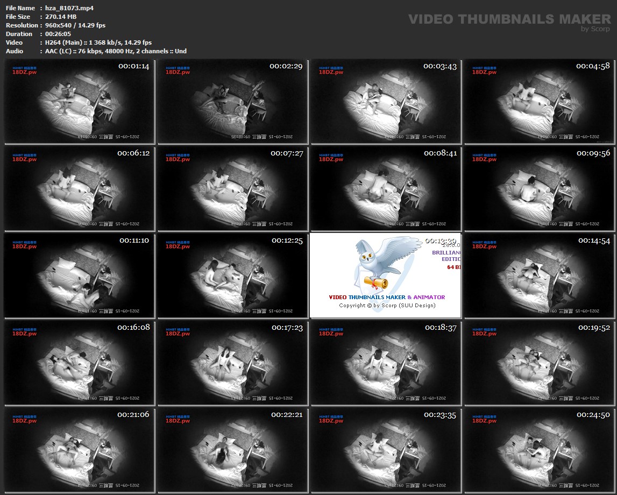Click the watermark on the 00:04:58 thumbnail

coord(484,70)
